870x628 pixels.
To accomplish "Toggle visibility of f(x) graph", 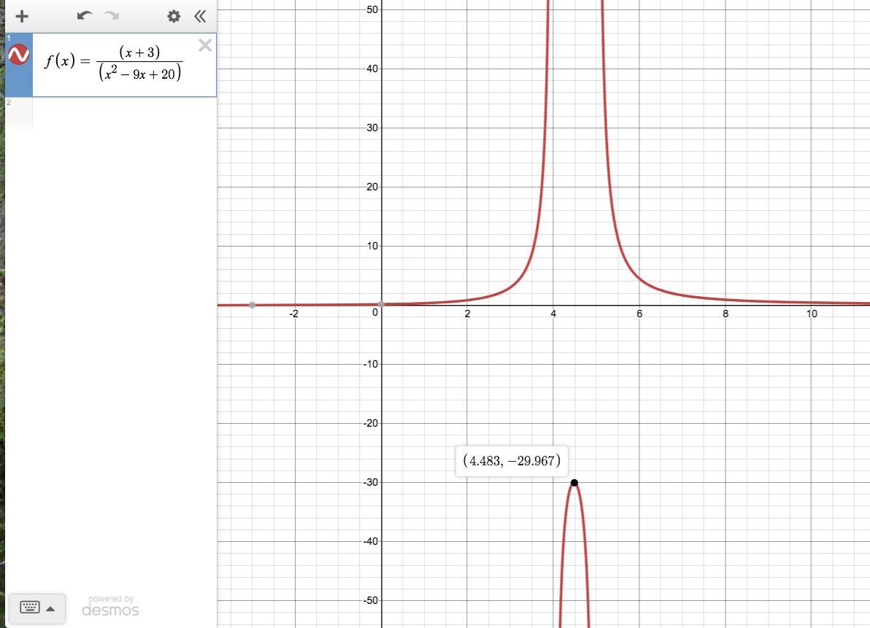I will tap(19, 54).
